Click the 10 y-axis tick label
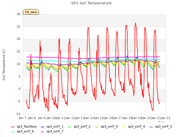 click(x=18, y=64)
